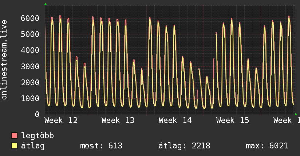This screenshot has height=156, width=300.
Task: Click the most: 613 statistic
Action: (101, 146)
